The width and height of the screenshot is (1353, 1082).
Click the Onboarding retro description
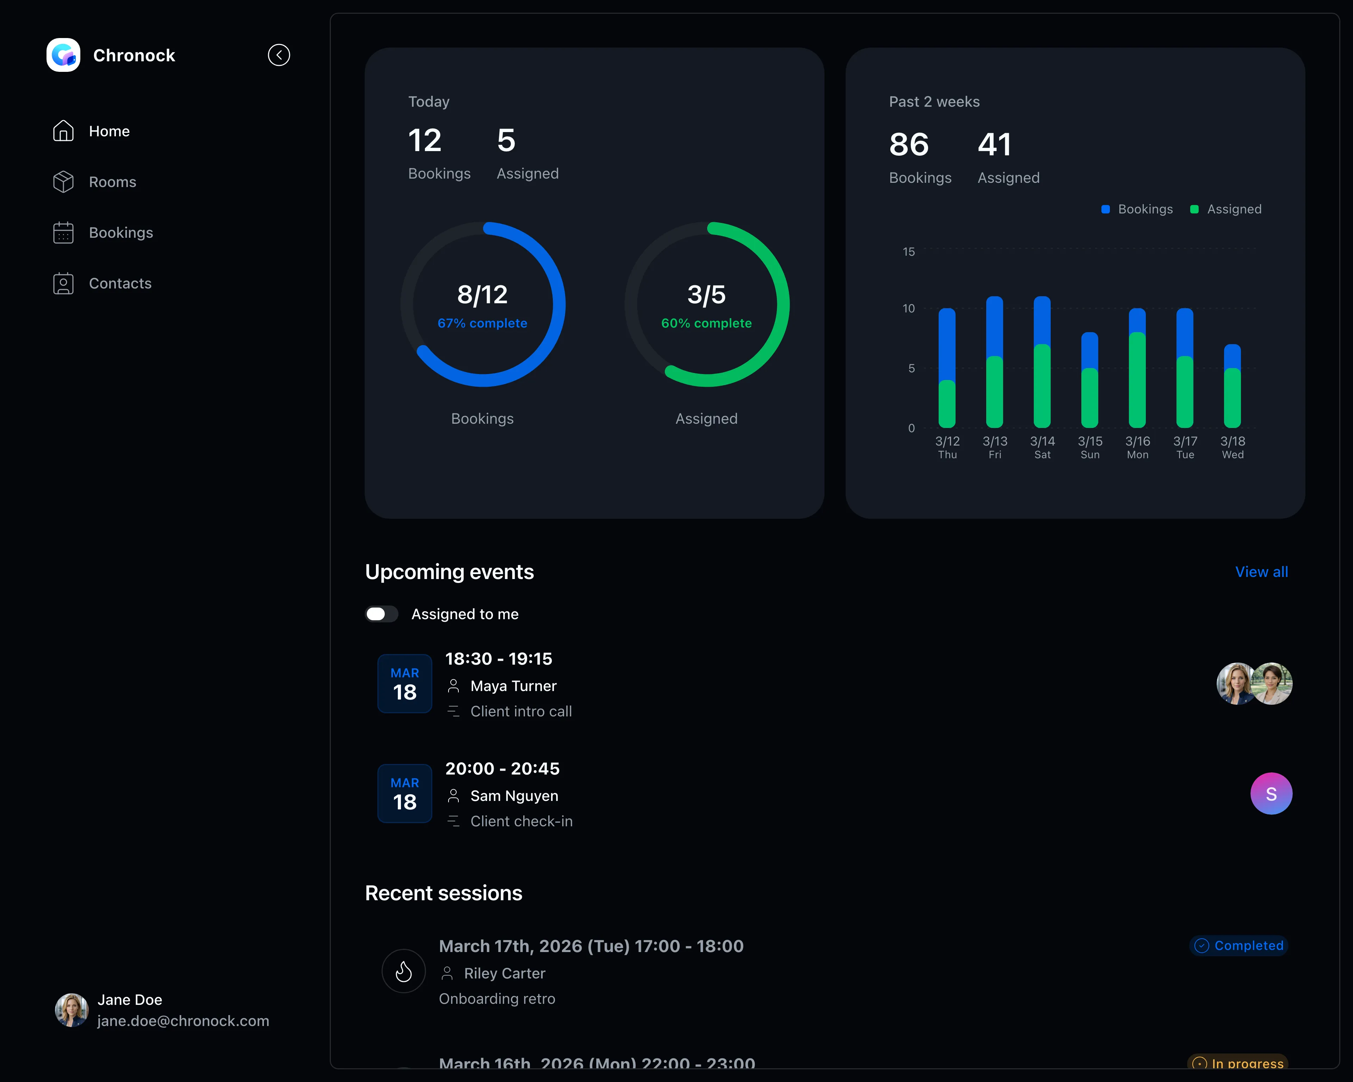point(497,999)
